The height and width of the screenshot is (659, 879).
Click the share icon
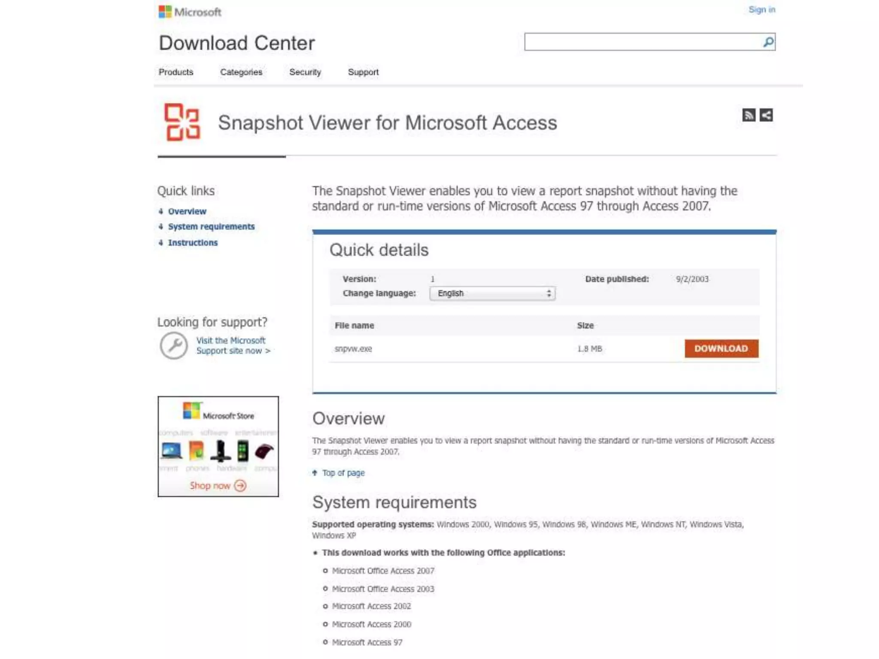766,115
